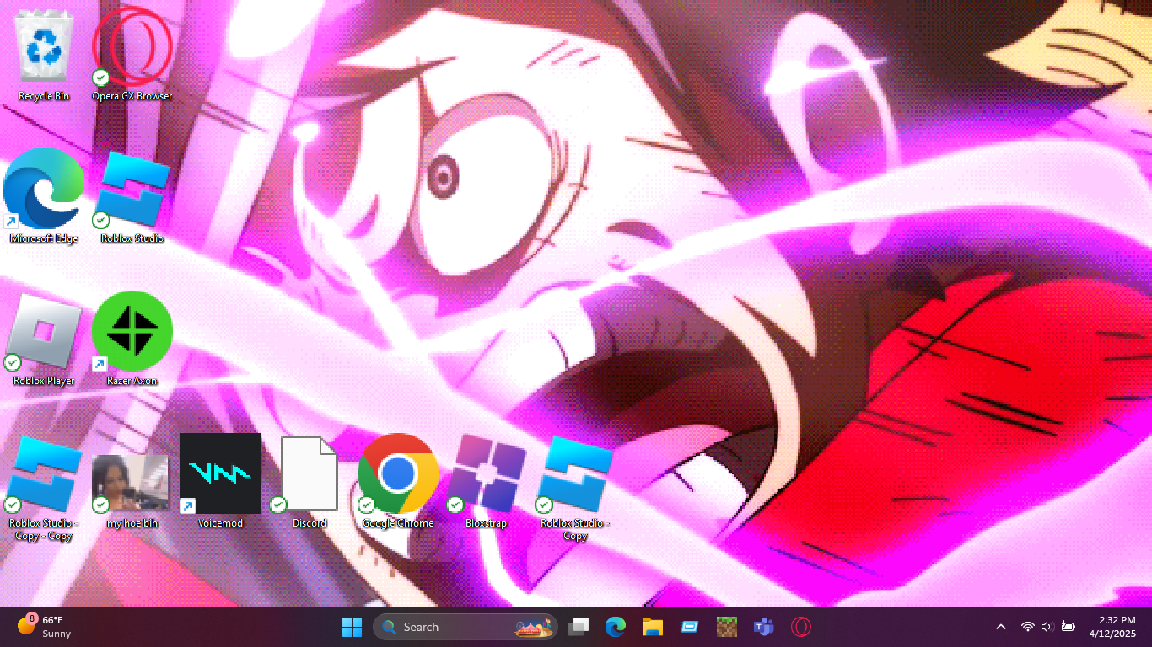The width and height of the screenshot is (1152, 647).
Task: Open Microsoft Teams from the taskbar
Action: [x=764, y=627]
